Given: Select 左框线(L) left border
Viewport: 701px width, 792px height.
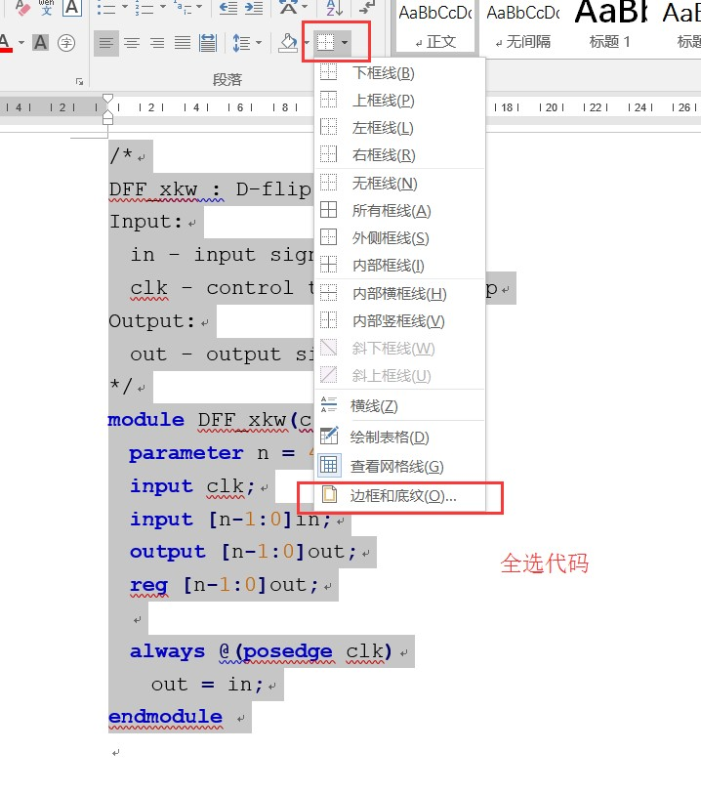Looking at the screenshot, I should coord(400,127).
